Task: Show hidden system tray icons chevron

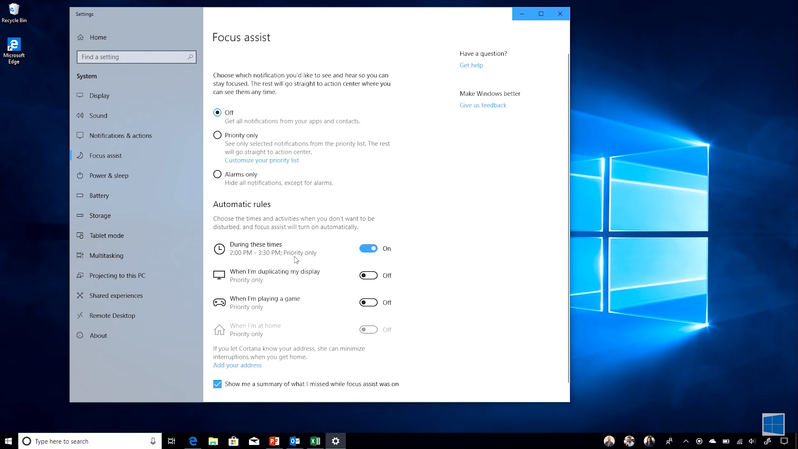Action: pos(686,441)
